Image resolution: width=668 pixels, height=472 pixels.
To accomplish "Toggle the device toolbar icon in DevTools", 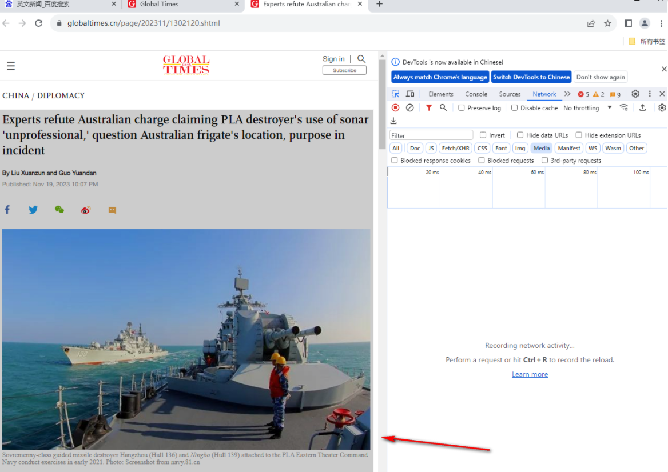I will coord(410,94).
